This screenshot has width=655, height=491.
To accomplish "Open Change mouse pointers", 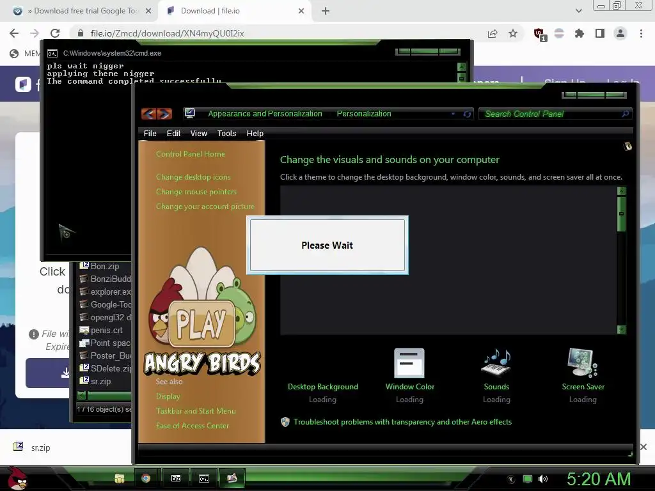I will tap(196, 192).
